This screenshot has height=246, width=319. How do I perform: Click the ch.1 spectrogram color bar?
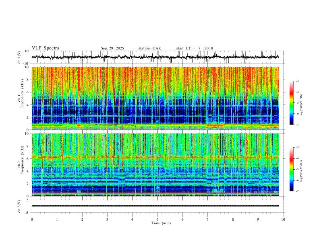(x=291, y=103)
